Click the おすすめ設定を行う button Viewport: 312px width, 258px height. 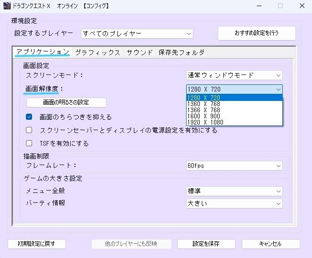click(257, 33)
